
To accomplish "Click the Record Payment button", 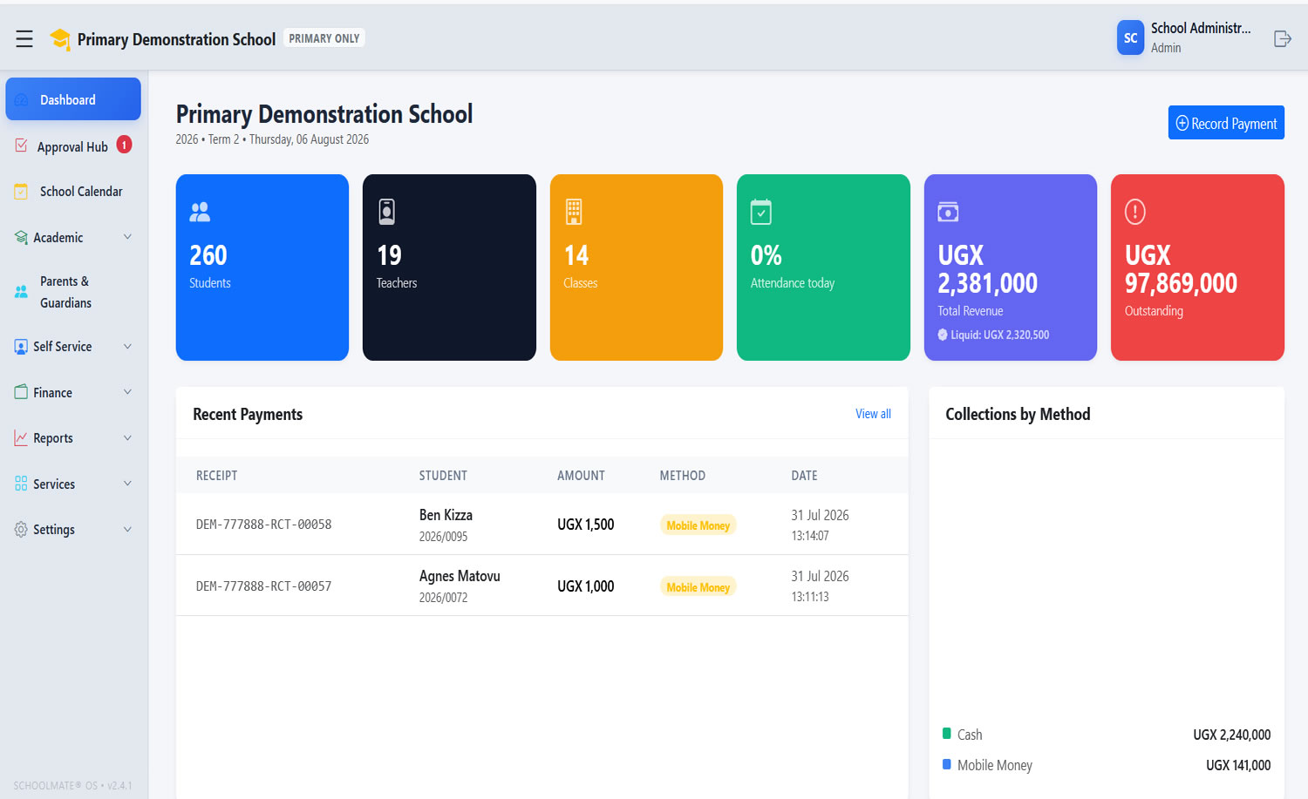I will tap(1226, 123).
